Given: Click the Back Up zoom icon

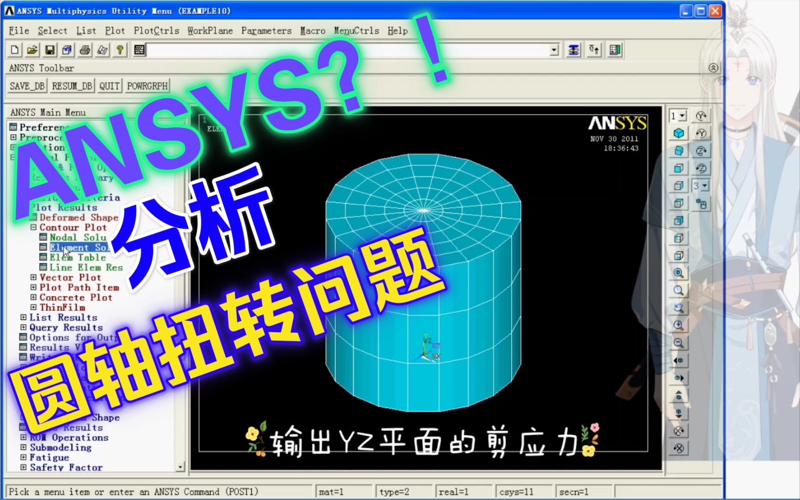Looking at the screenshot, I should coord(679,308).
